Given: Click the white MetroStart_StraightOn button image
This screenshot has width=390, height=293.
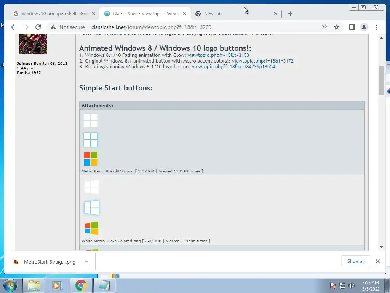Looking at the screenshot, I should point(91,120).
